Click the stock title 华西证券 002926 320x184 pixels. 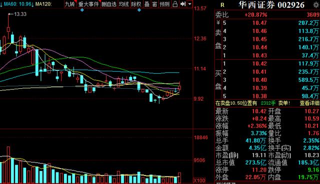point(271,5)
